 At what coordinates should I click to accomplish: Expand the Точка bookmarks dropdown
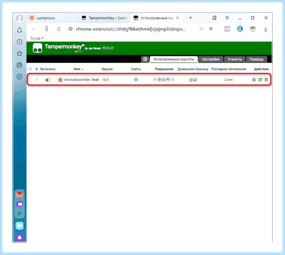tap(37, 38)
